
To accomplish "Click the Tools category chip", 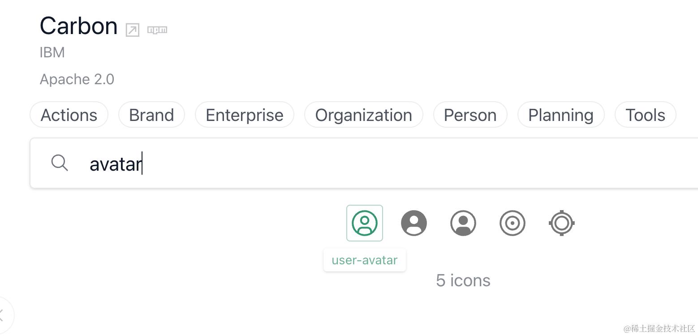I will point(645,115).
